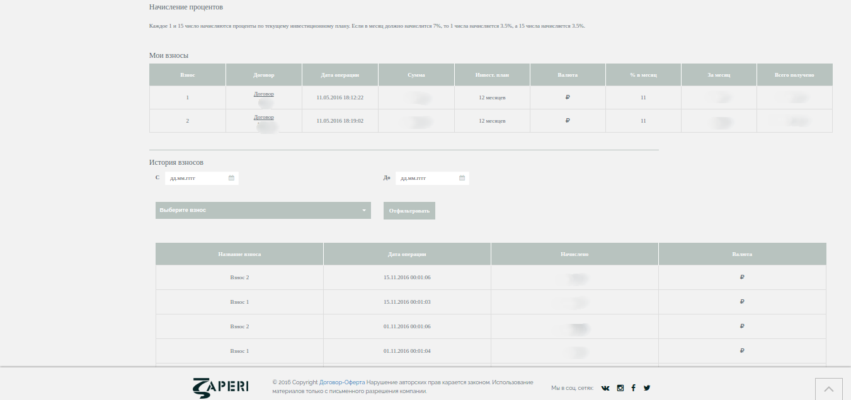Click the 'Мои взносы' heading
Viewport: 851px width, 400px height.
click(x=169, y=55)
